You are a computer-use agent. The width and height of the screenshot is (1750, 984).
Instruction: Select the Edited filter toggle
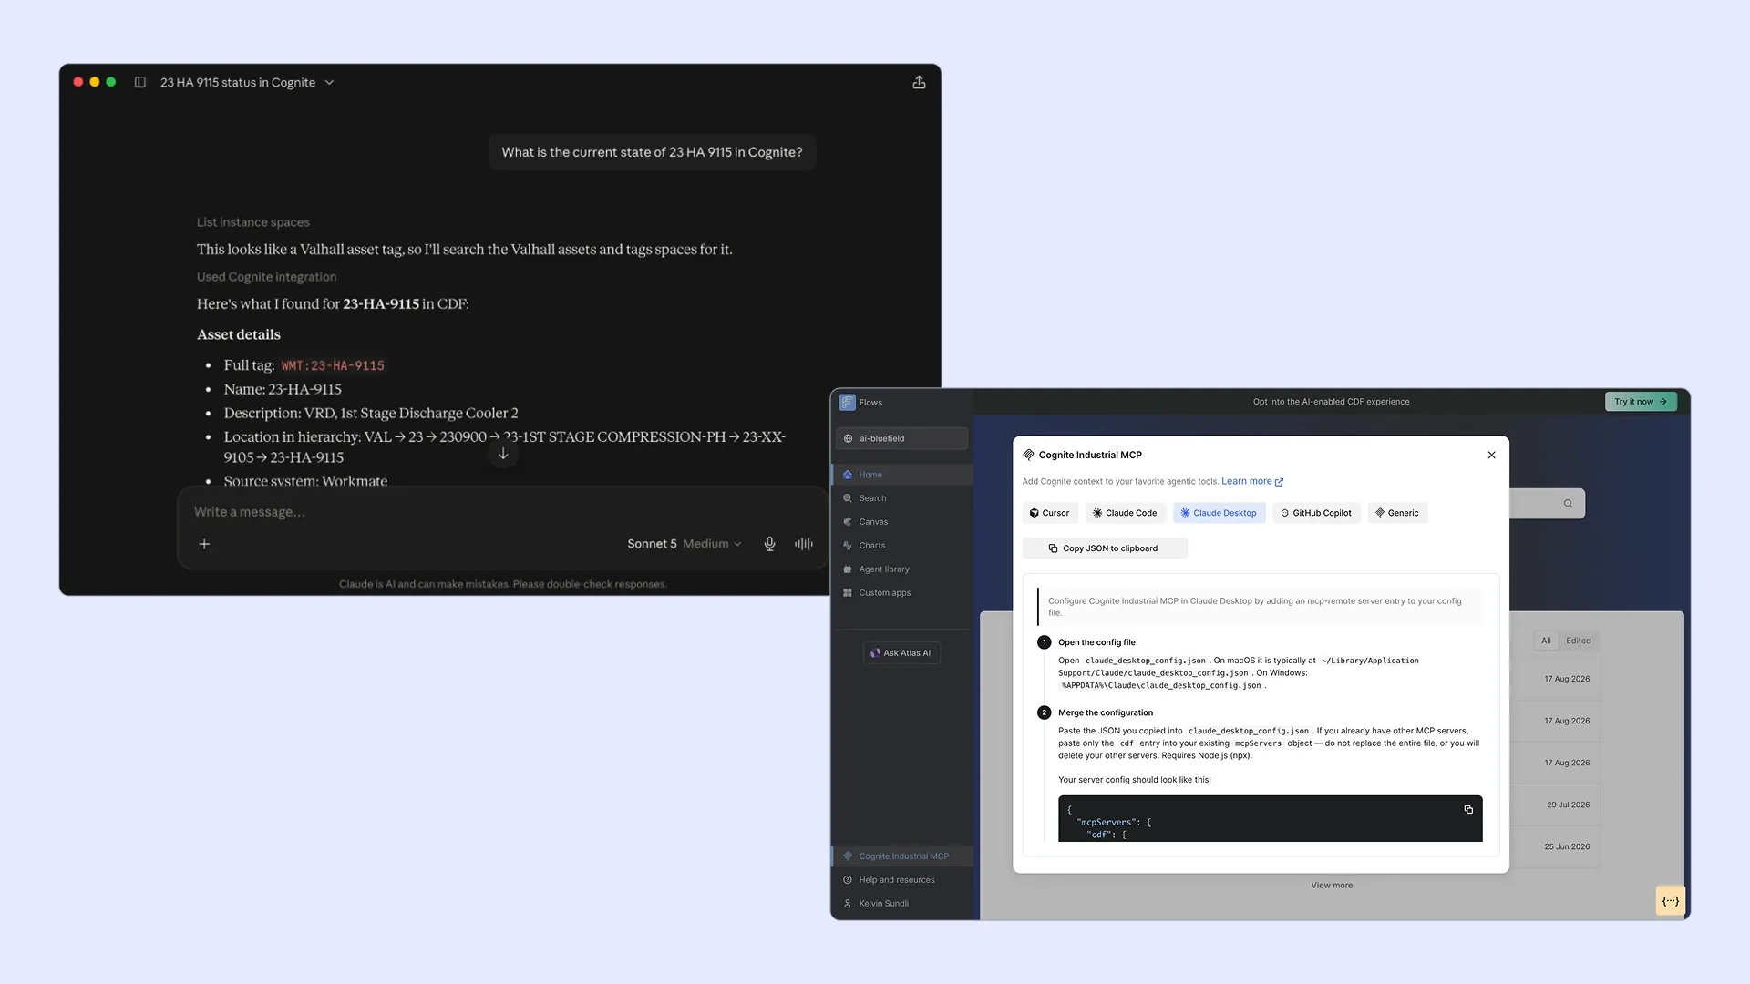(1579, 641)
